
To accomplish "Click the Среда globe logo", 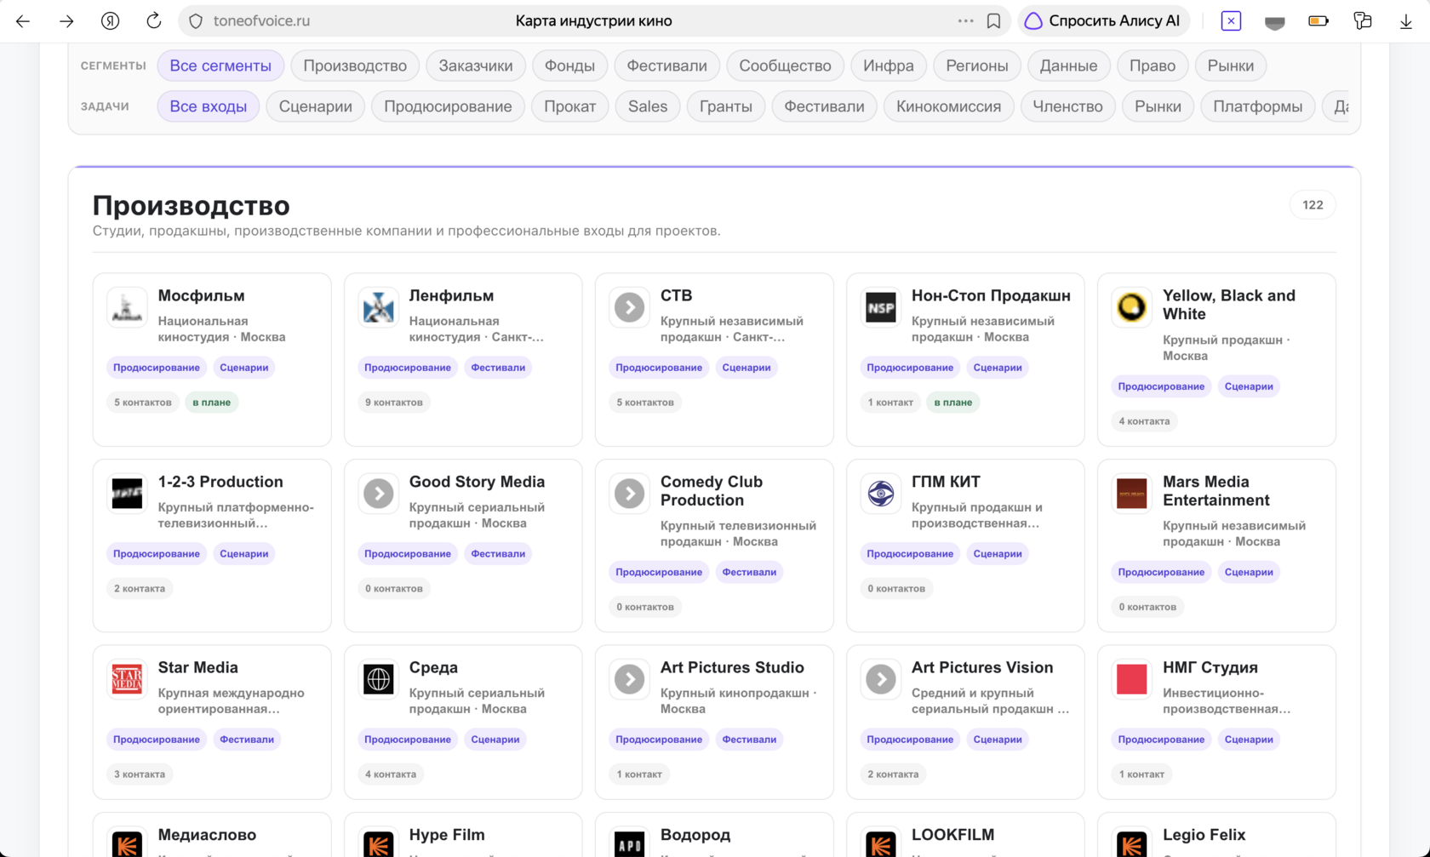I will click(x=378, y=679).
